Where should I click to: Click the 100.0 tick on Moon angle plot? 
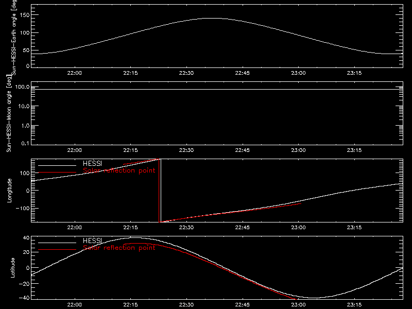(22, 87)
